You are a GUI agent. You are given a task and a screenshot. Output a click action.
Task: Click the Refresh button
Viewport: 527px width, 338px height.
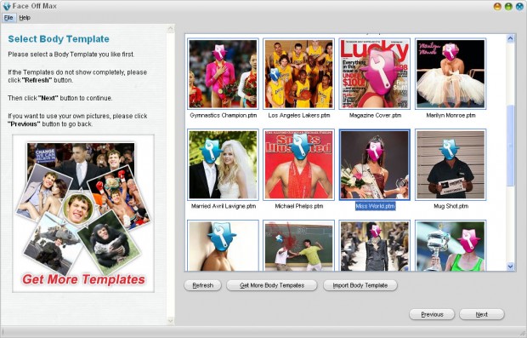(202, 285)
